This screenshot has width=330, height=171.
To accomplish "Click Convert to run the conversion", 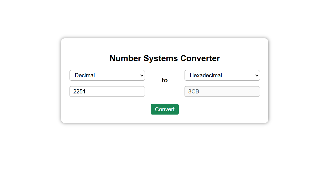I will coord(164,109).
